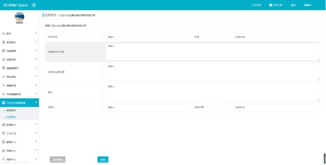The image size is (326, 165).
Task: Open the 数据统计 sidebar menu label
Action: 11,125
